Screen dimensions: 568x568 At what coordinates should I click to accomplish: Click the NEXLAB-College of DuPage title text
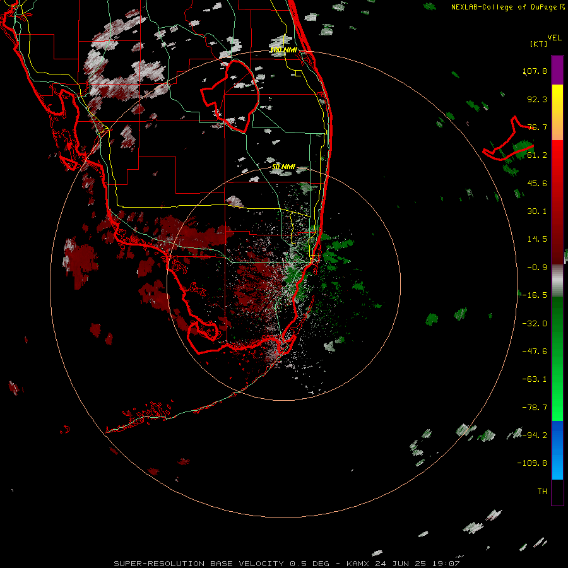tap(506, 7)
